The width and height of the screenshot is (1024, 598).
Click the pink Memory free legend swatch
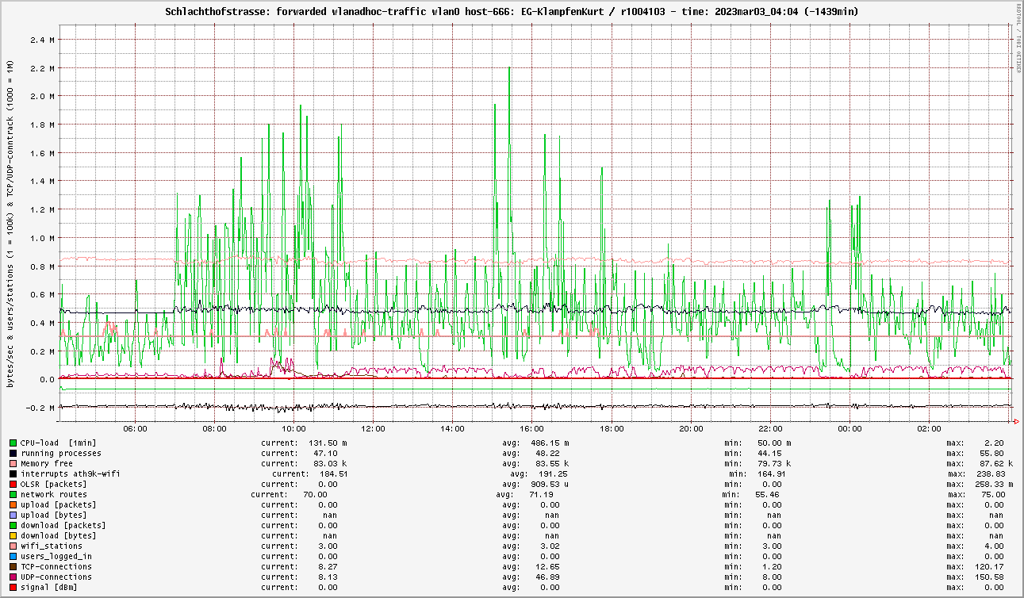pyautogui.click(x=13, y=464)
